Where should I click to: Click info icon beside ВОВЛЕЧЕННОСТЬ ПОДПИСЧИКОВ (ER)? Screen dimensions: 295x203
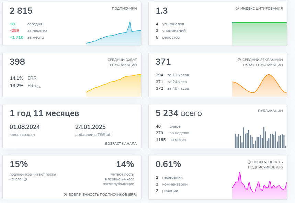pyautogui.click(x=249, y=162)
